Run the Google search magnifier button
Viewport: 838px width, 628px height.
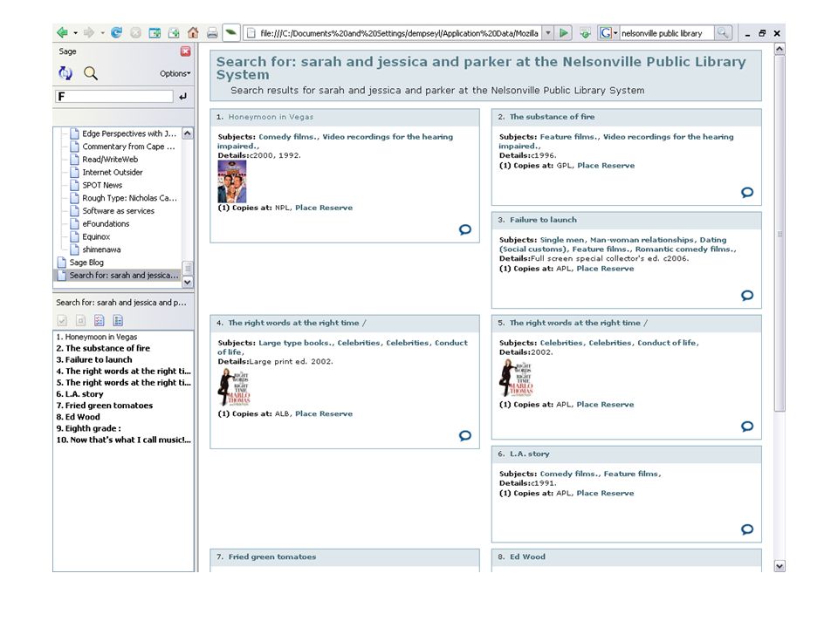tap(723, 32)
